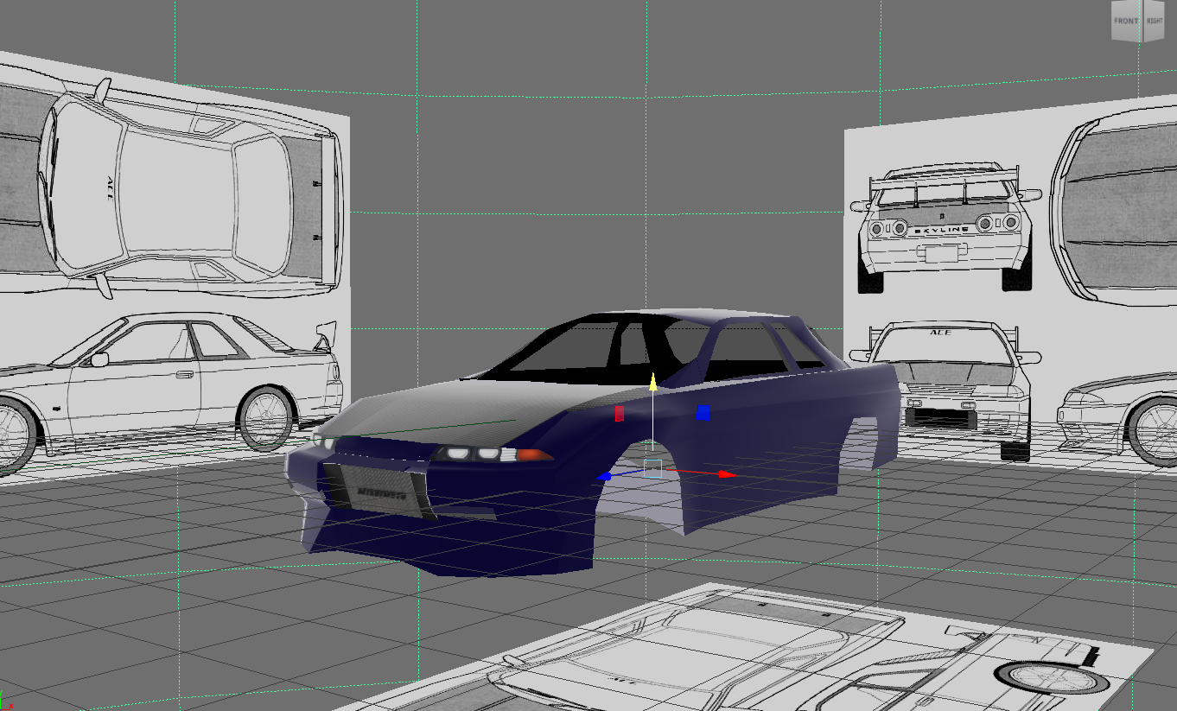1177x711 pixels.
Task: Click the cyan center square of the move gizmo
Action: tap(652, 468)
